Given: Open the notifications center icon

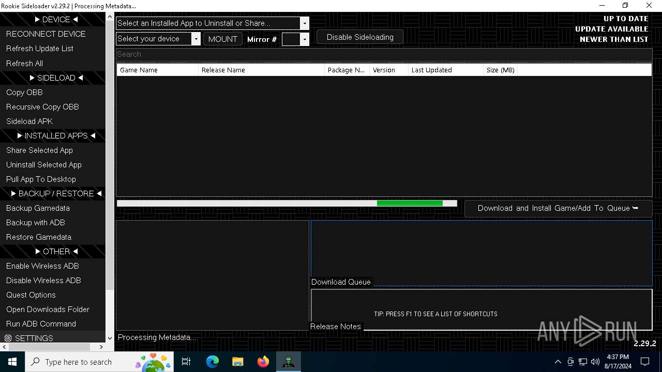Looking at the screenshot, I should click(x=645, y=362).
